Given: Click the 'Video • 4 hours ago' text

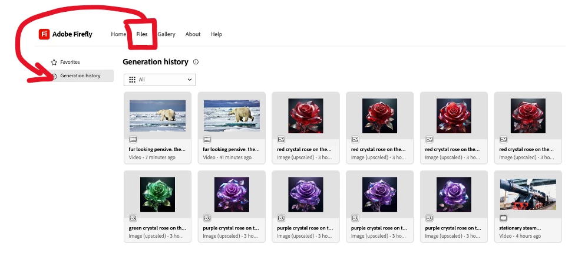Looking at the screenshot, I should pos(520,236).
